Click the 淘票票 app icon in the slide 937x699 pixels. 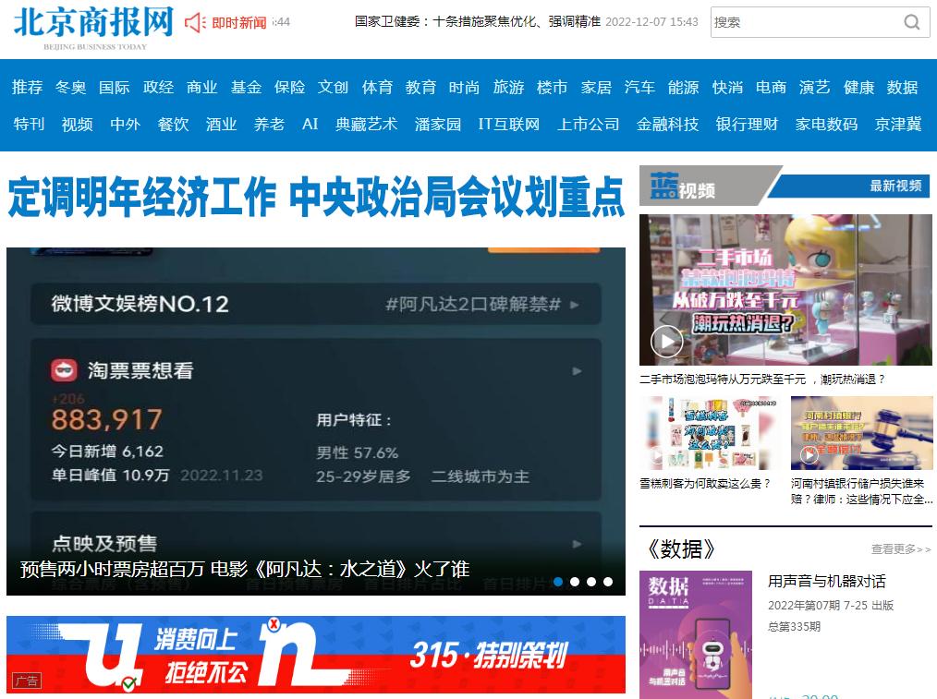coord(64,370)
